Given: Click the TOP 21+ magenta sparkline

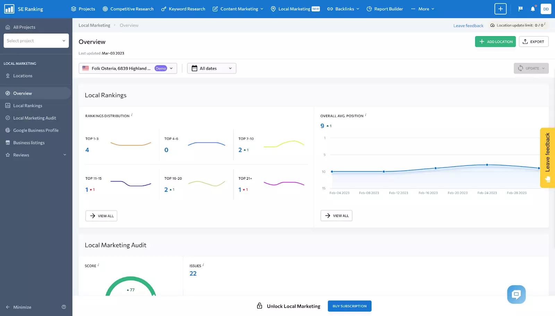Looking at the screenshot, I should click(x=284, y=183).
